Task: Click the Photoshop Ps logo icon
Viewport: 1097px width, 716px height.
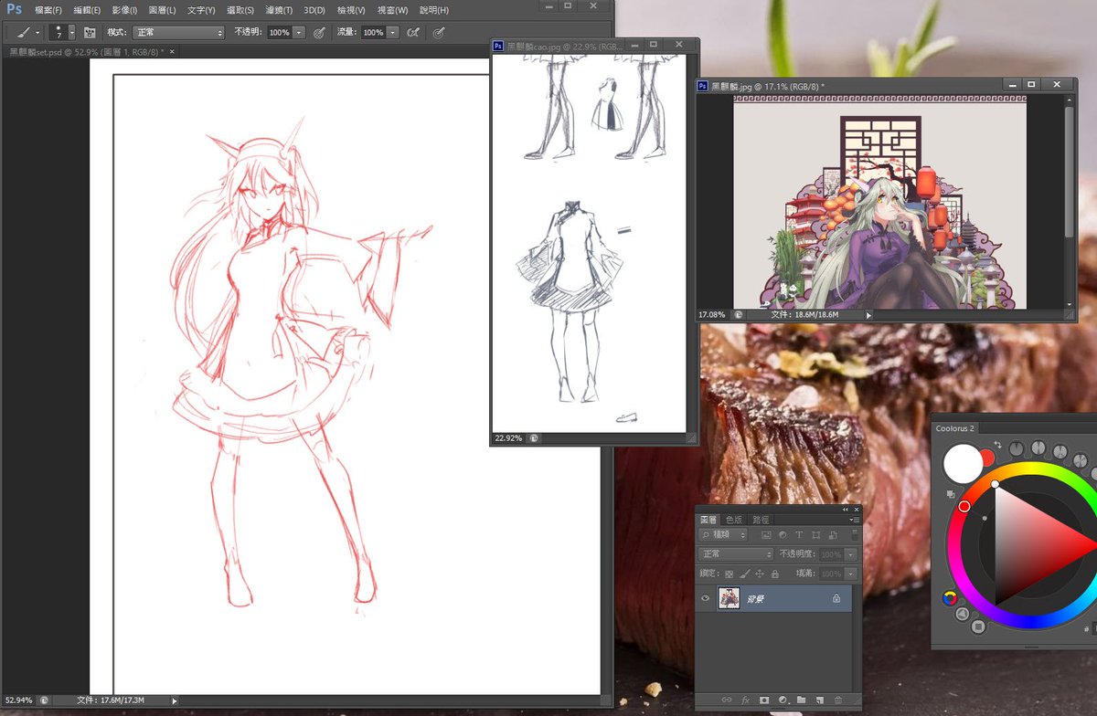Action: 14,10
